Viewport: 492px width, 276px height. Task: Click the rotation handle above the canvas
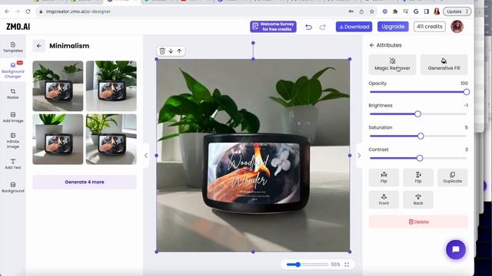pyautogui.click(x=253, y=43)
